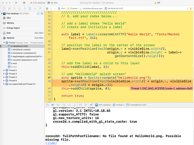Go forward in editor history
This screenshot has width=194, height=145.
tap(55, 8)
